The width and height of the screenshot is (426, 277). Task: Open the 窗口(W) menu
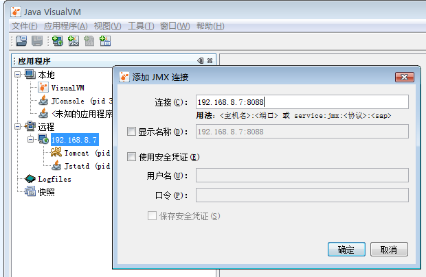175,26
